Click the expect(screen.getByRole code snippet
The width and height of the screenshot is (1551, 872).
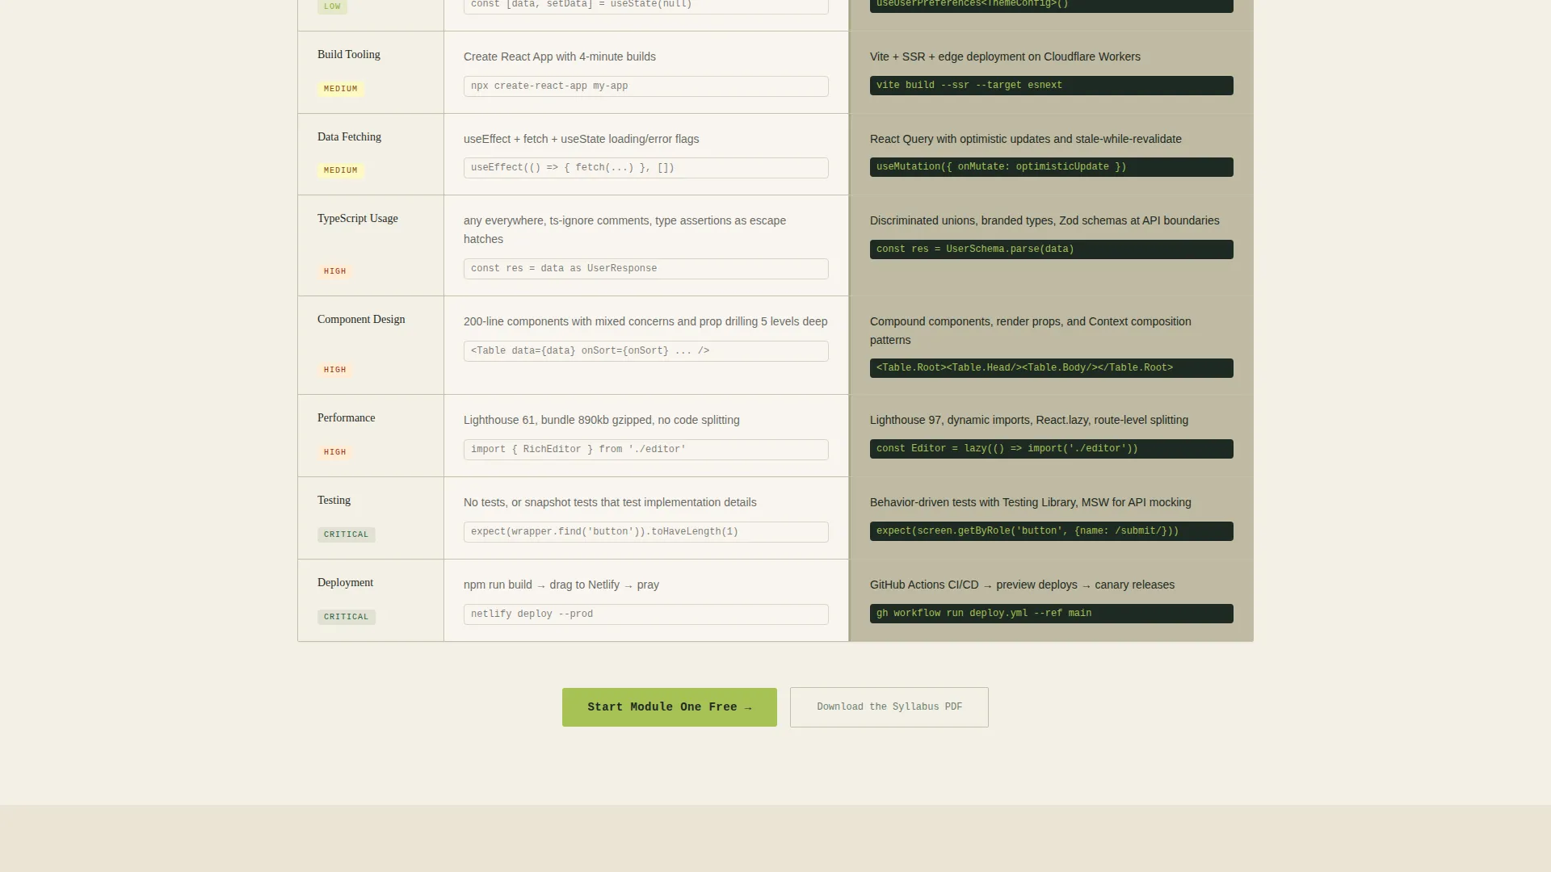click(x=1051, y=531)
